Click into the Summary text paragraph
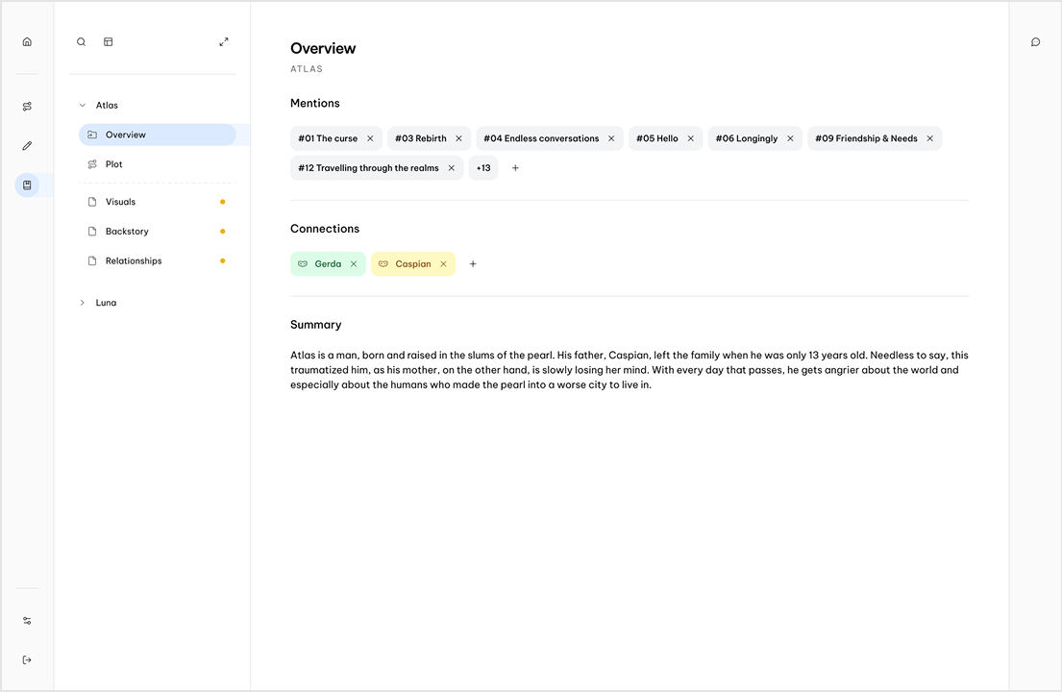 click(x=630, y=370)
